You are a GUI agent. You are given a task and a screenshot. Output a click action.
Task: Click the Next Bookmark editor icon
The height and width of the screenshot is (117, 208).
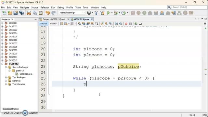coord(106,24)
